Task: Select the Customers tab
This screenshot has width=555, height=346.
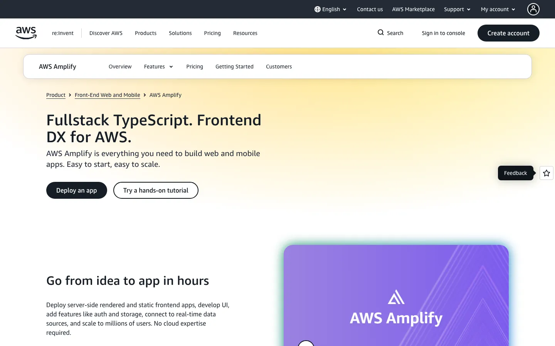Action: pyautogui.click(x=279, y=67)
